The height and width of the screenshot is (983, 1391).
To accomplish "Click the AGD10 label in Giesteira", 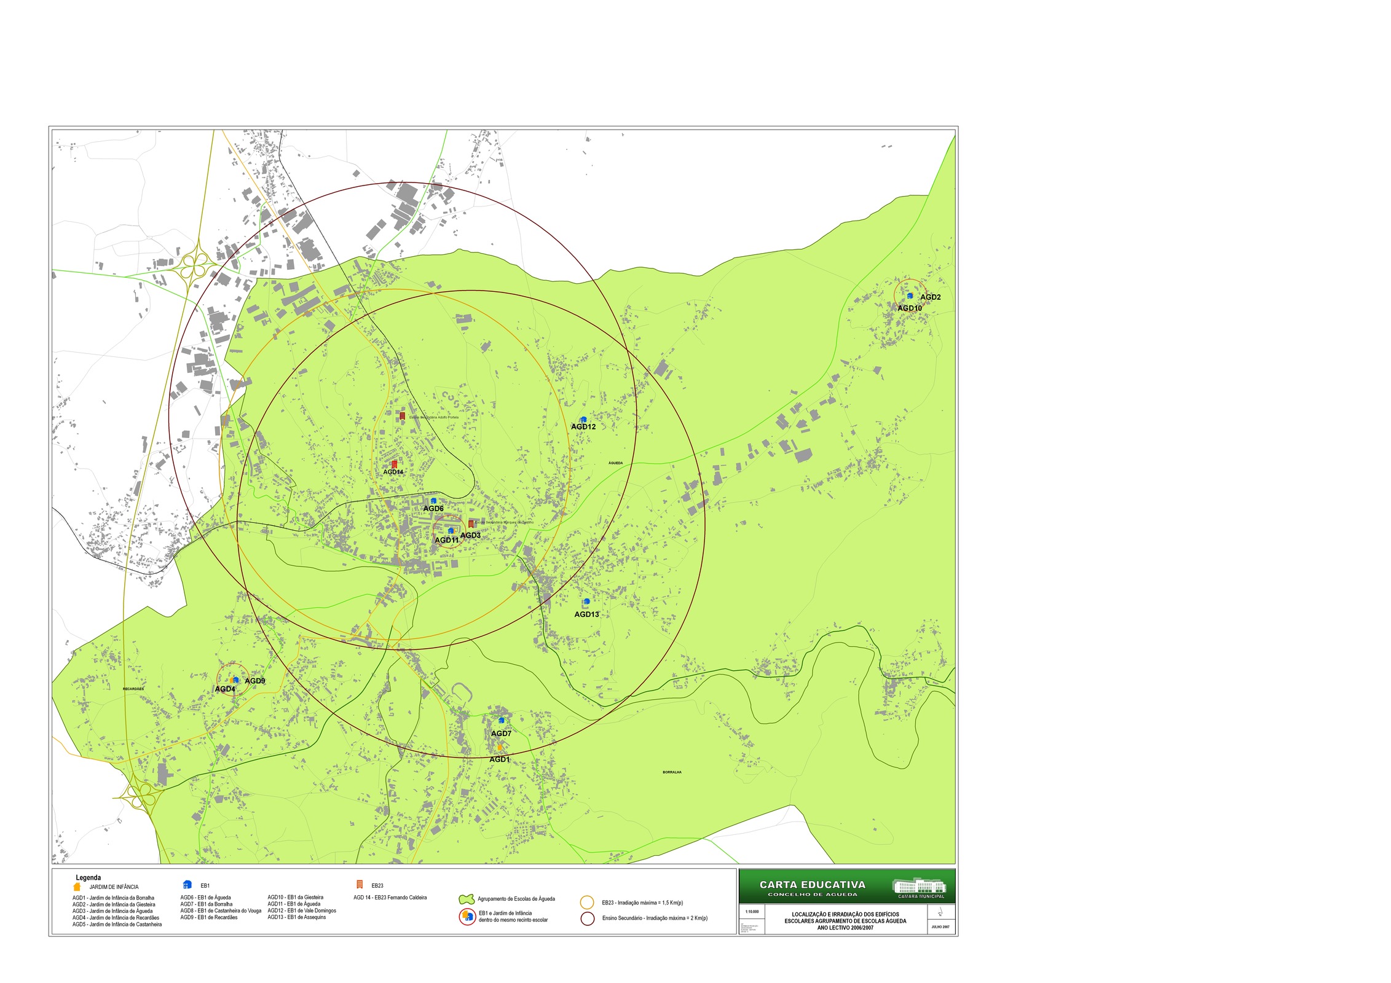I will pyautogui.click(x=909, y=308).
